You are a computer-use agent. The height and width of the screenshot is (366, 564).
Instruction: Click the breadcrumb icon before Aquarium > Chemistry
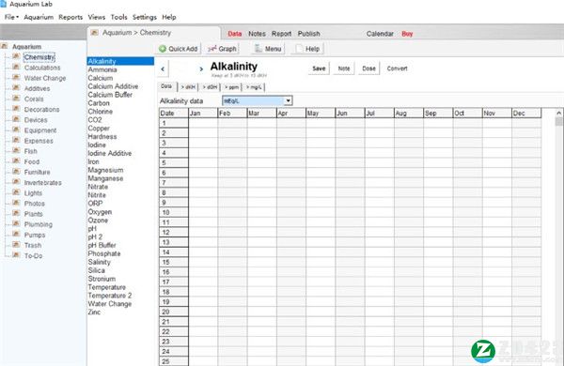click(95, 33)
